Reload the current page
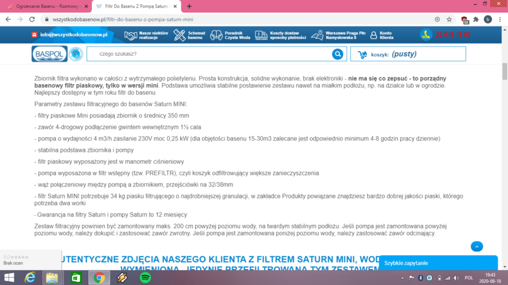The image size is (508, 285). [31, 19]
